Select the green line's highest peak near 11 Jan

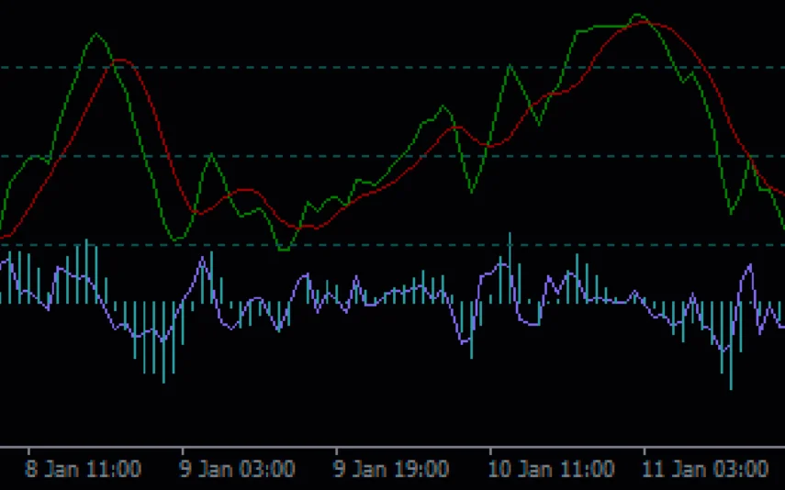[638, 15]
